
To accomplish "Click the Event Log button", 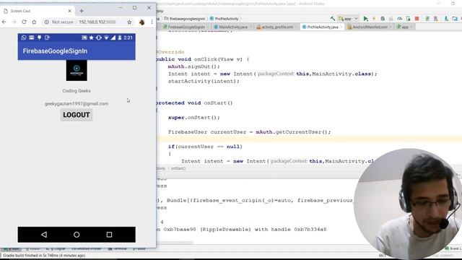I will click(x=454, y=249).
